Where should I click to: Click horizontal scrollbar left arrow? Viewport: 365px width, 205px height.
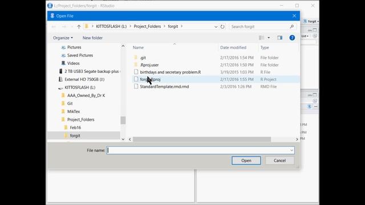[x=130, y=139]
